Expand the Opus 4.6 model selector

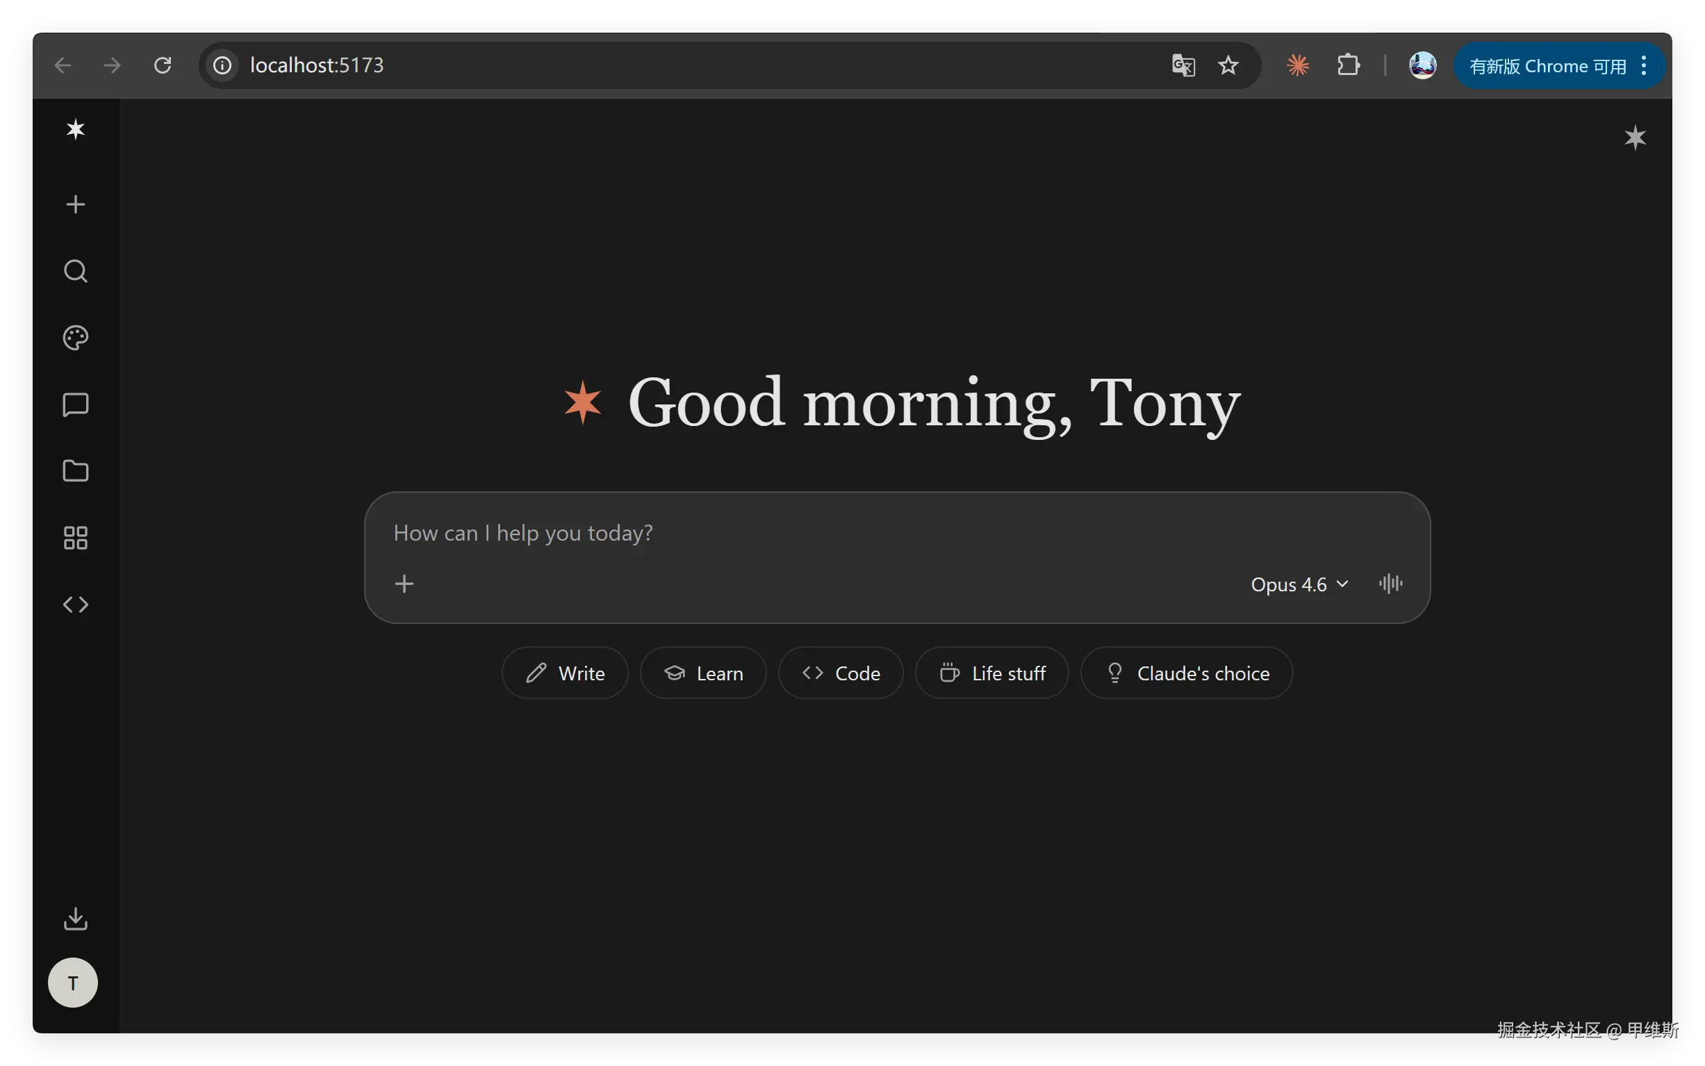point(1299,584)
